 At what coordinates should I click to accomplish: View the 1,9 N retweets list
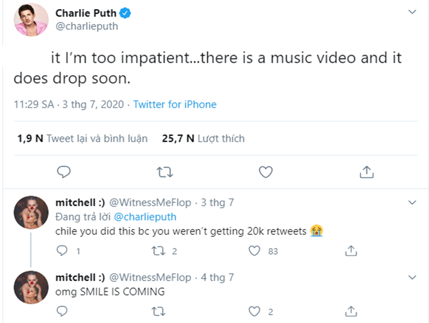point(82,138)
